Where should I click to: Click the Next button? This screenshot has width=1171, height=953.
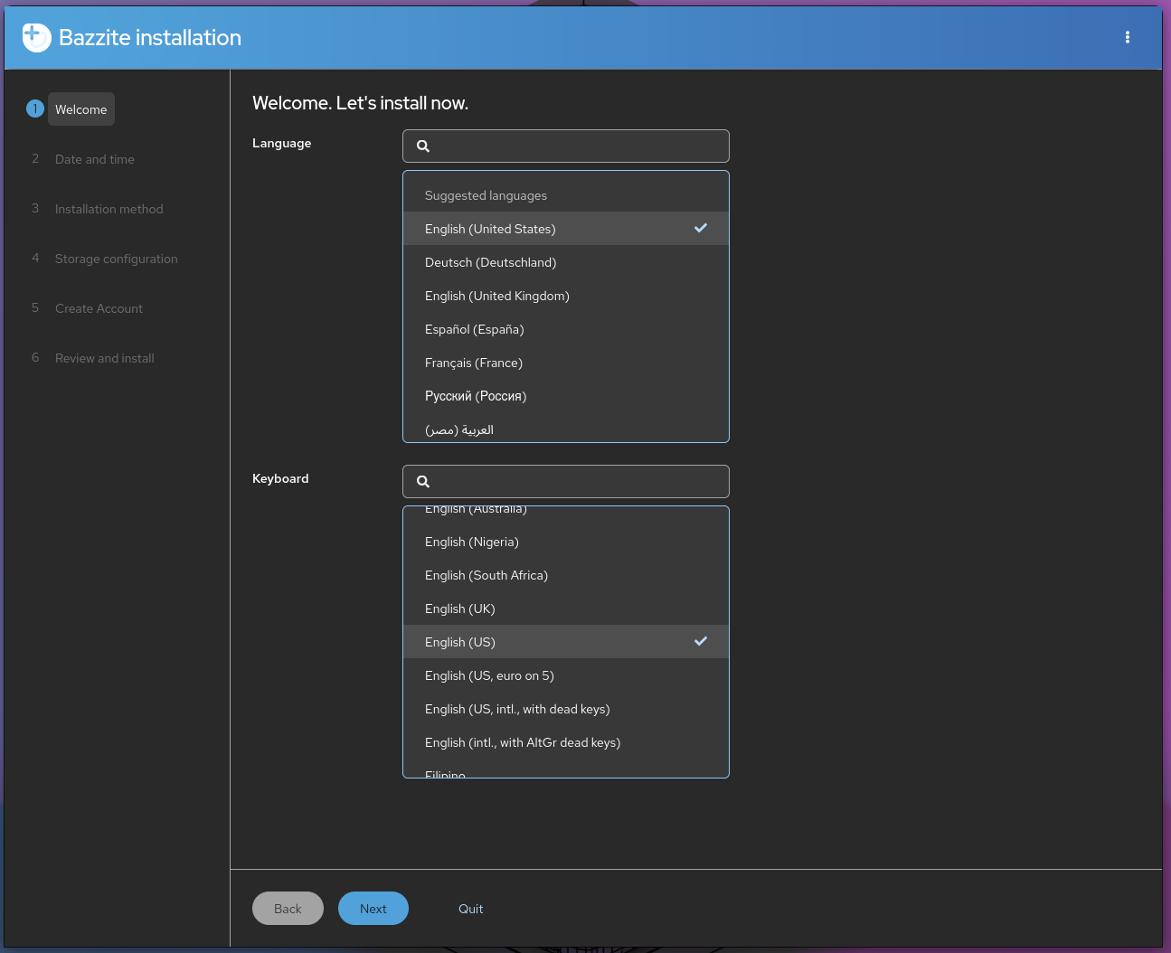(373, 908)
